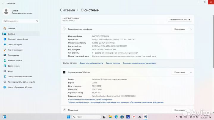Collapse the Характеристики устройства section
Screen dimensions: 214x120
tap(191, 29)
